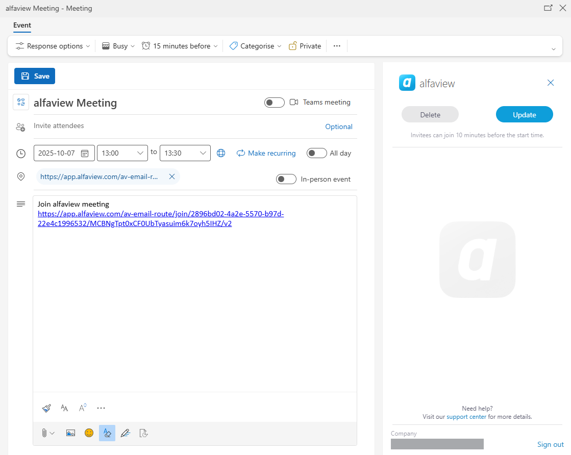Click the time zone globe icon

[x=221, y=153]
